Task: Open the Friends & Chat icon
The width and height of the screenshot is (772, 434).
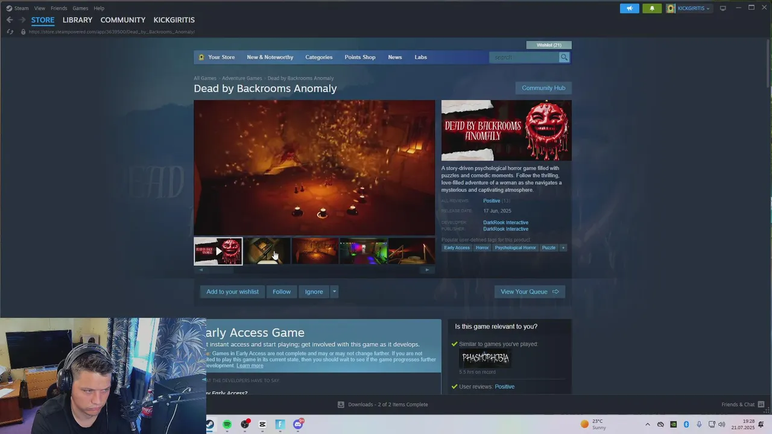Action: pos(761,404)
